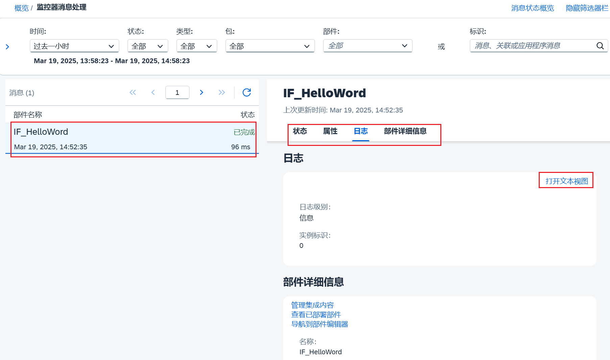Trigger search with the magnifier icon

[x=600, y=46]
